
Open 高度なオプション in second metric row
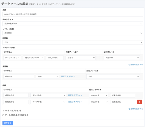[75, 102]
